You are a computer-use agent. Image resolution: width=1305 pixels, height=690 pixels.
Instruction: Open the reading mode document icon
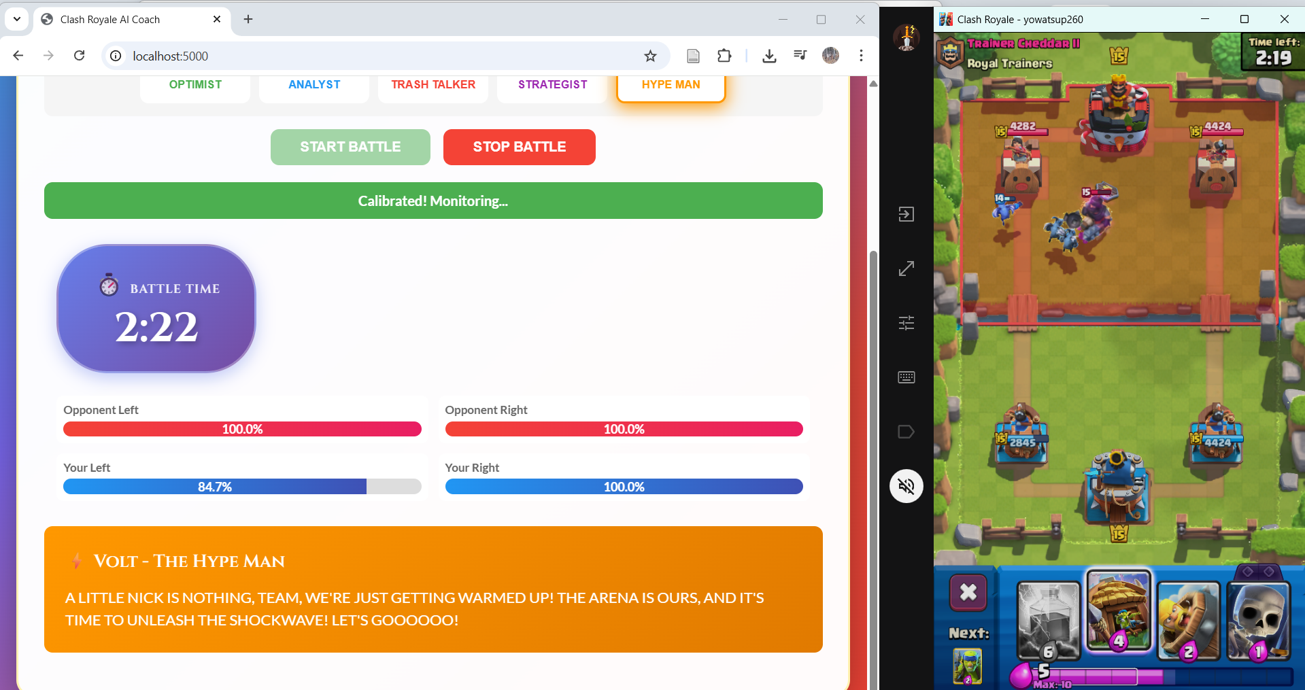(x=693, y=56)
